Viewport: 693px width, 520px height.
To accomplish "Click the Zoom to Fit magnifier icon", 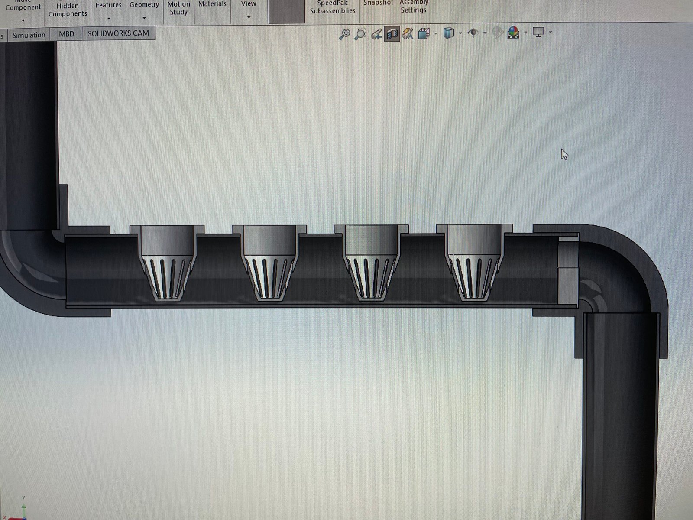I will click(x=344, y=34).
